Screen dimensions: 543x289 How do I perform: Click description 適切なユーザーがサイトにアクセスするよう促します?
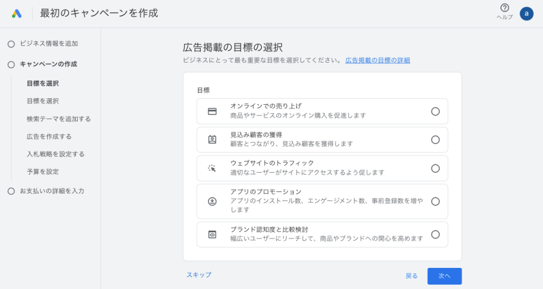coord(308,173)
